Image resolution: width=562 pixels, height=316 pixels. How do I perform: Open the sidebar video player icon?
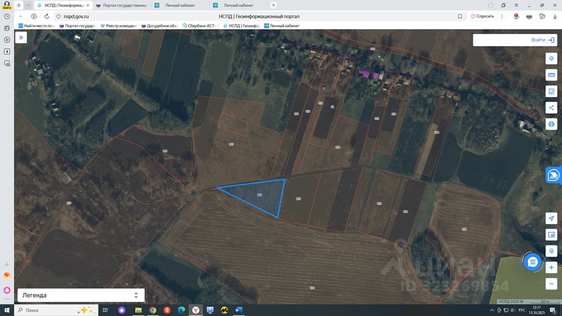(7, 40)
